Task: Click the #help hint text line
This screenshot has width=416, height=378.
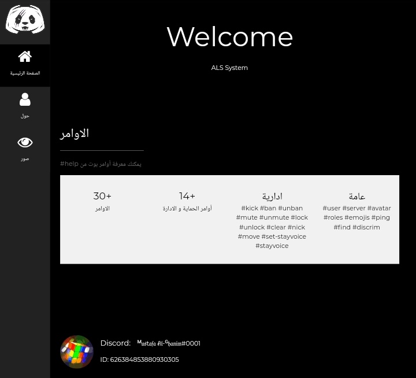Action: click(x=101, y=164)
